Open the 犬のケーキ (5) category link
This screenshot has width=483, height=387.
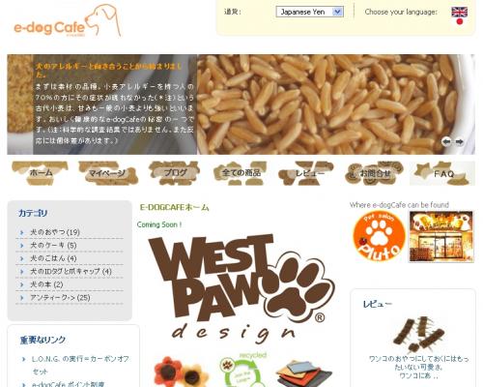pyautogui.click(x=53, y=246)
